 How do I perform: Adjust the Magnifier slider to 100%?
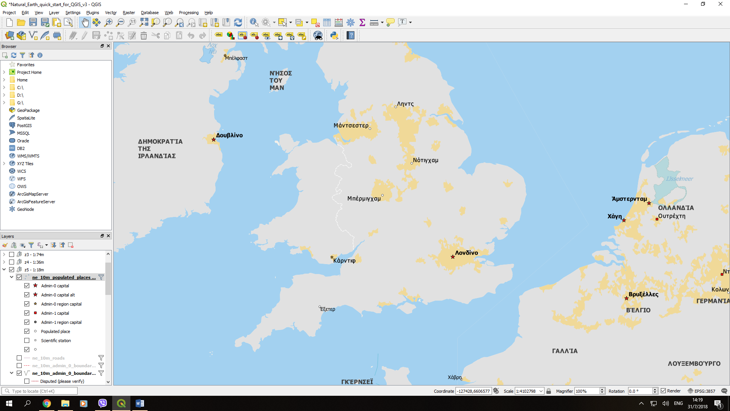[x=589, y=391]
